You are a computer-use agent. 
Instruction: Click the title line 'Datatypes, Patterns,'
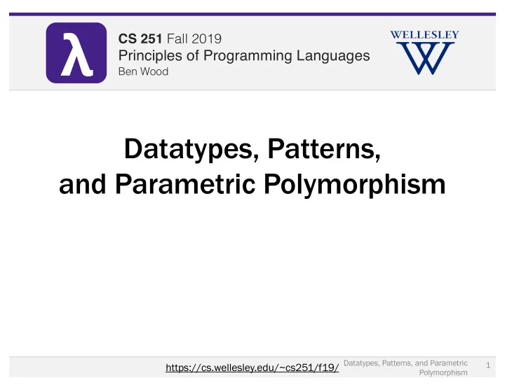click(x=252, y=148)
